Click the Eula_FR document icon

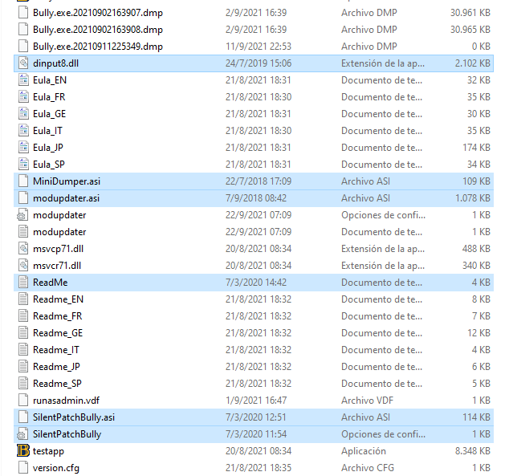[x=23, y=97]
